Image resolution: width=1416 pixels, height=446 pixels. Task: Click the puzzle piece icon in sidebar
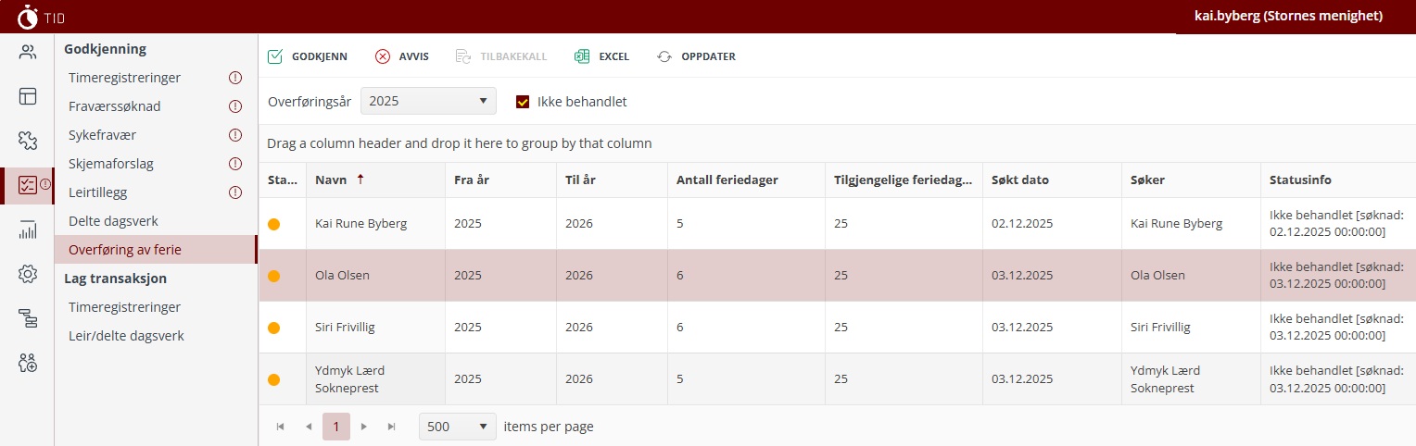click(28, 140)
